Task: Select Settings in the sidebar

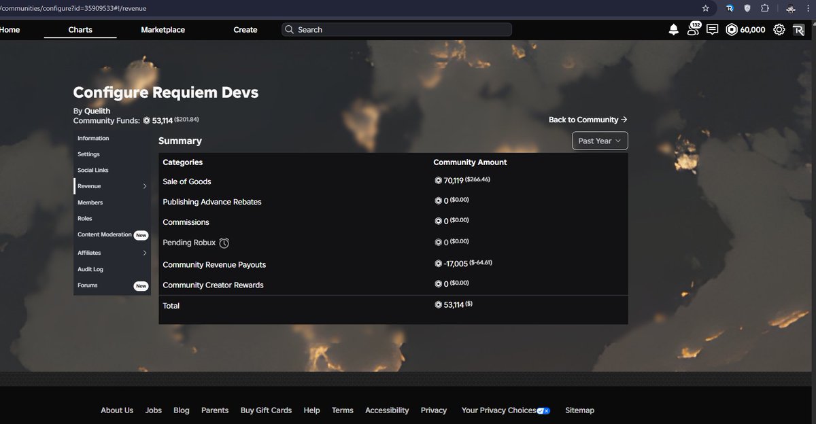Action: pos(88,154)
